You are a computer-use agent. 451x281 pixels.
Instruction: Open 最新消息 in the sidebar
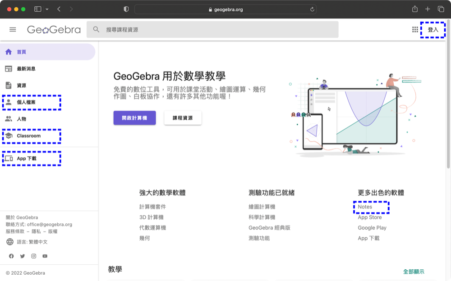(x=26, y=68)
